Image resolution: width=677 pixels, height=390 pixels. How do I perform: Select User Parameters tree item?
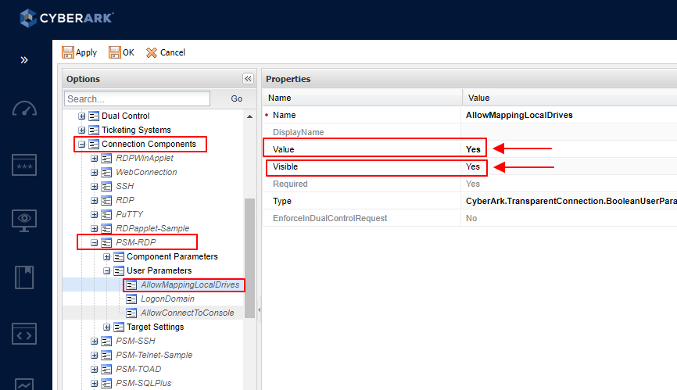(x=159, y=271)
